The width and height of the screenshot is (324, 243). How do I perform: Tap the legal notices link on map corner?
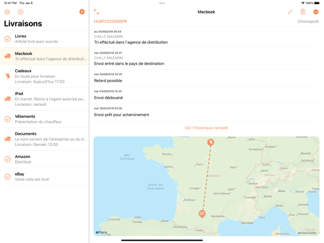(307, 232)
